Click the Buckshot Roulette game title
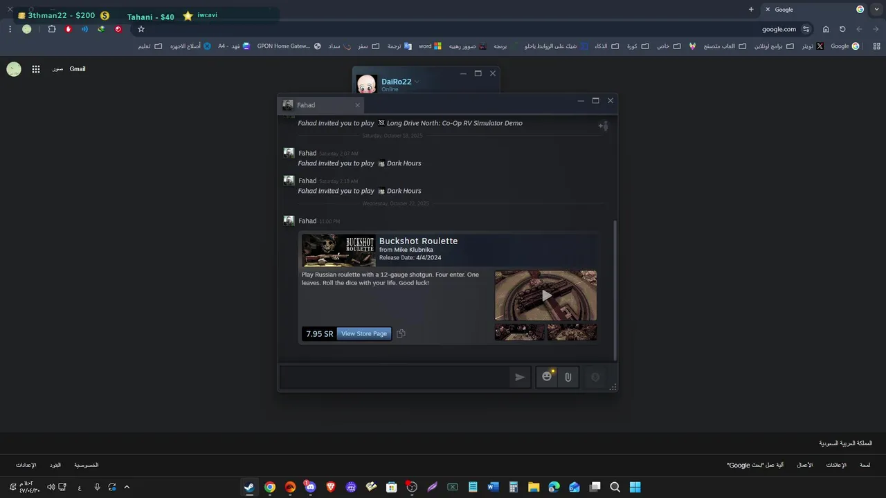 pos(418,241)
